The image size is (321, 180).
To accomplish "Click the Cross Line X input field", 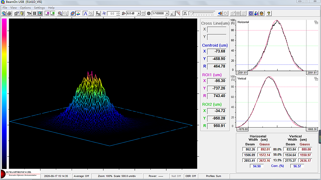I will pos(217,30).
